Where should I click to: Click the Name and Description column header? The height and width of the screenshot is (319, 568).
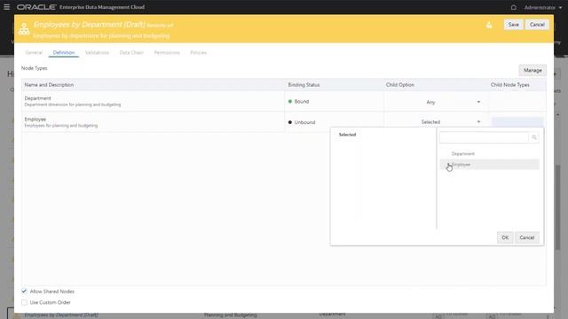(x=49, y=85)
